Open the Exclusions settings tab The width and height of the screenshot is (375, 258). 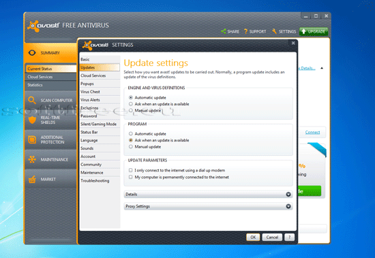tap(100, 108)
